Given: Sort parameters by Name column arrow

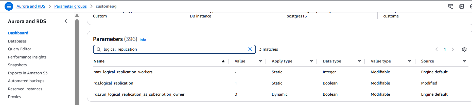Looking at the screenshot, I should click(223, 61).
